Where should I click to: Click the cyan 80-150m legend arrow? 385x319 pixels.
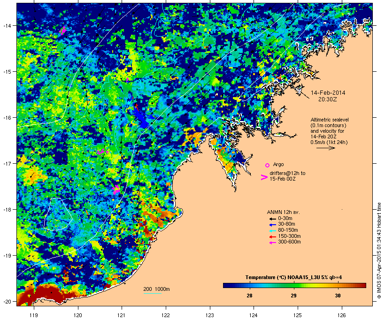click(272, 231)
